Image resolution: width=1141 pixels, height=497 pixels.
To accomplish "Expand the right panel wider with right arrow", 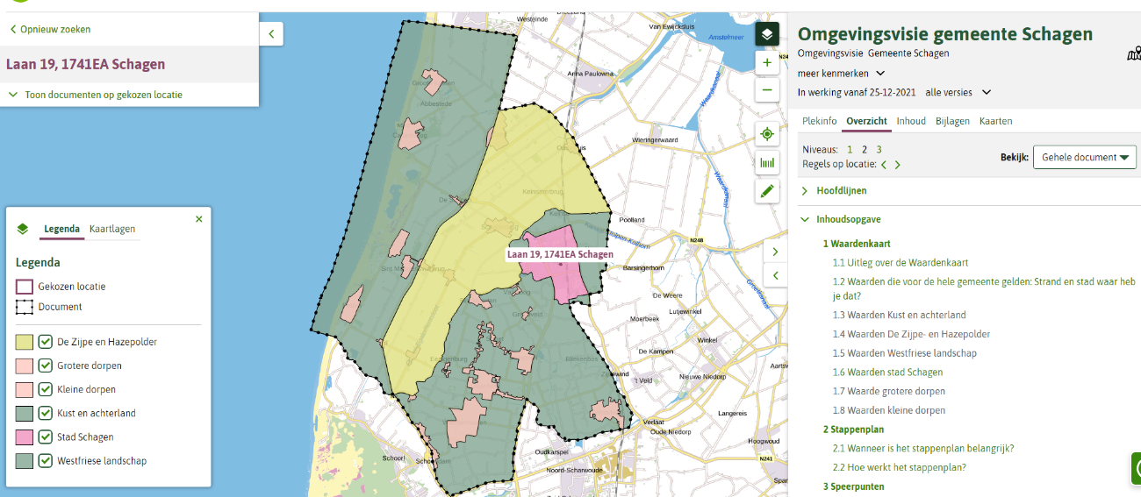I will tap(775, 252).
